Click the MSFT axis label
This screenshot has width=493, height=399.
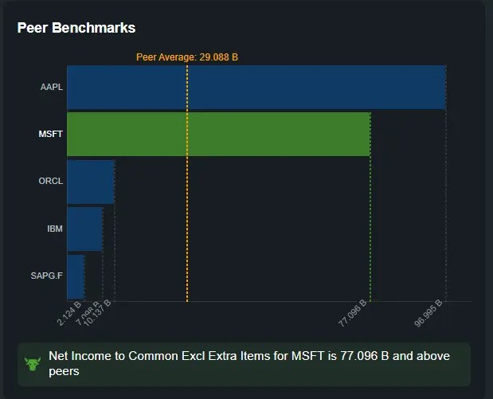pos(51,134)
